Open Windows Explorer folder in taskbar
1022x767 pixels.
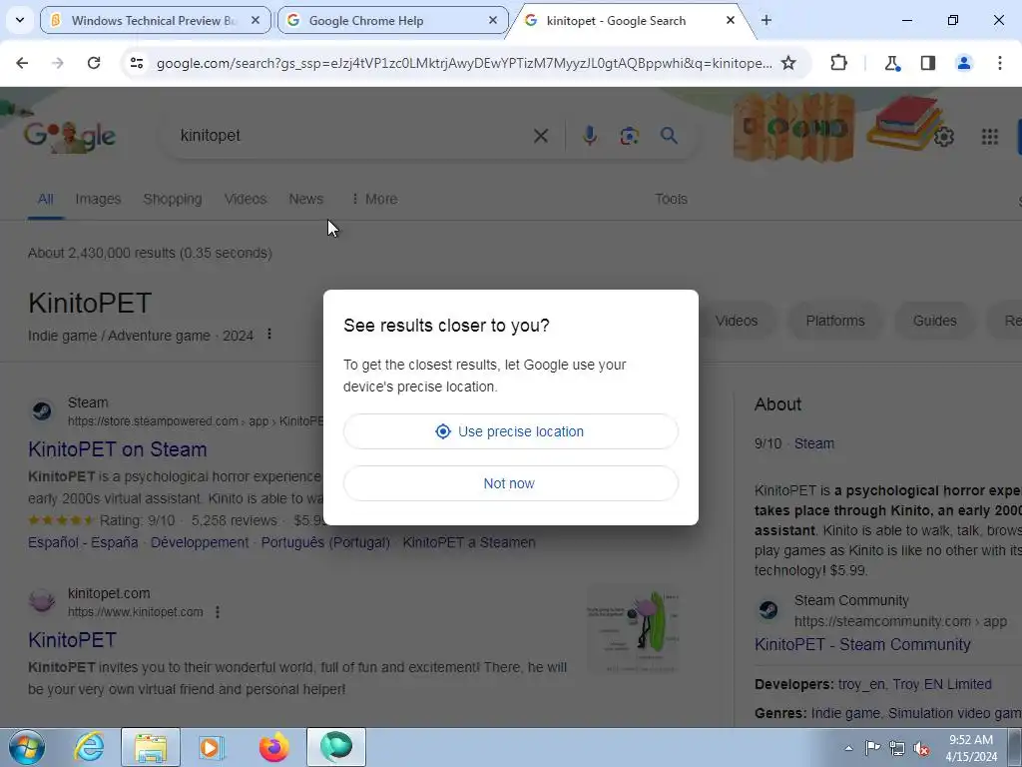[151, 747]
